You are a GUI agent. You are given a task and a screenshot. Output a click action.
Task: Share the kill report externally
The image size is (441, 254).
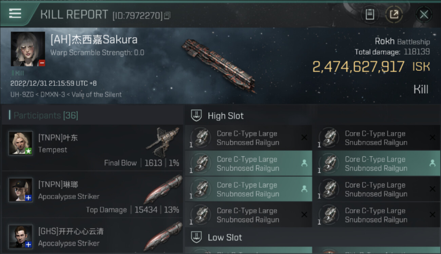(394, 15)
